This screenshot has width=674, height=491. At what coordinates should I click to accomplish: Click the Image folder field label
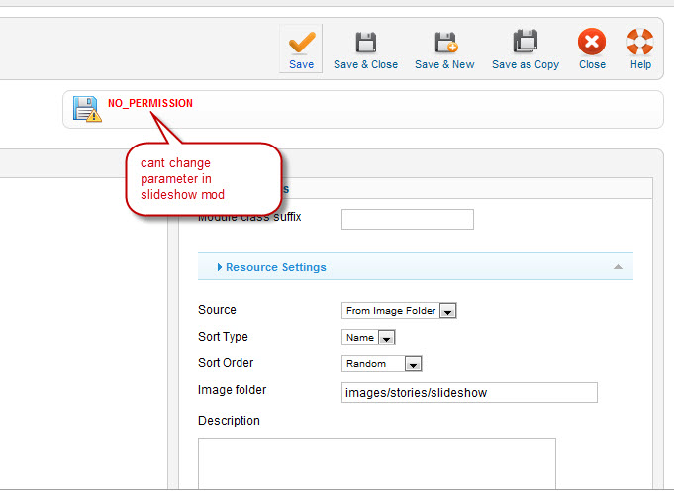pos(232,390)
